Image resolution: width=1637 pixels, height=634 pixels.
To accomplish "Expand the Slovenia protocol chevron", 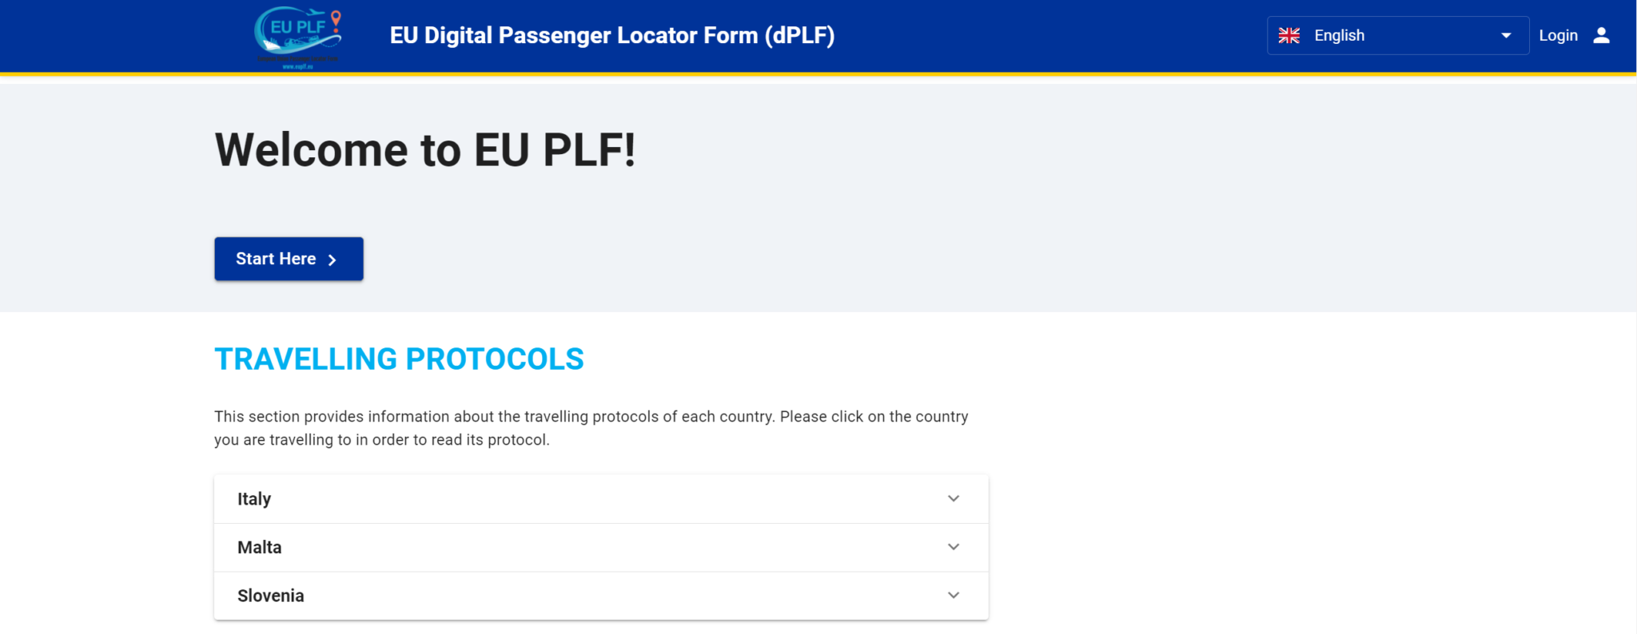I will [954, 596].
